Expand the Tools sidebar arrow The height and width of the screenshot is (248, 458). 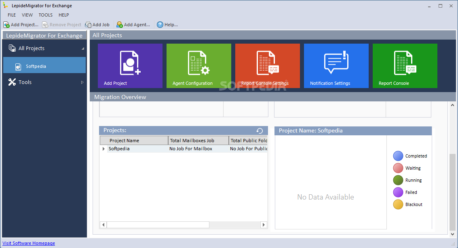tap(82, 82)
